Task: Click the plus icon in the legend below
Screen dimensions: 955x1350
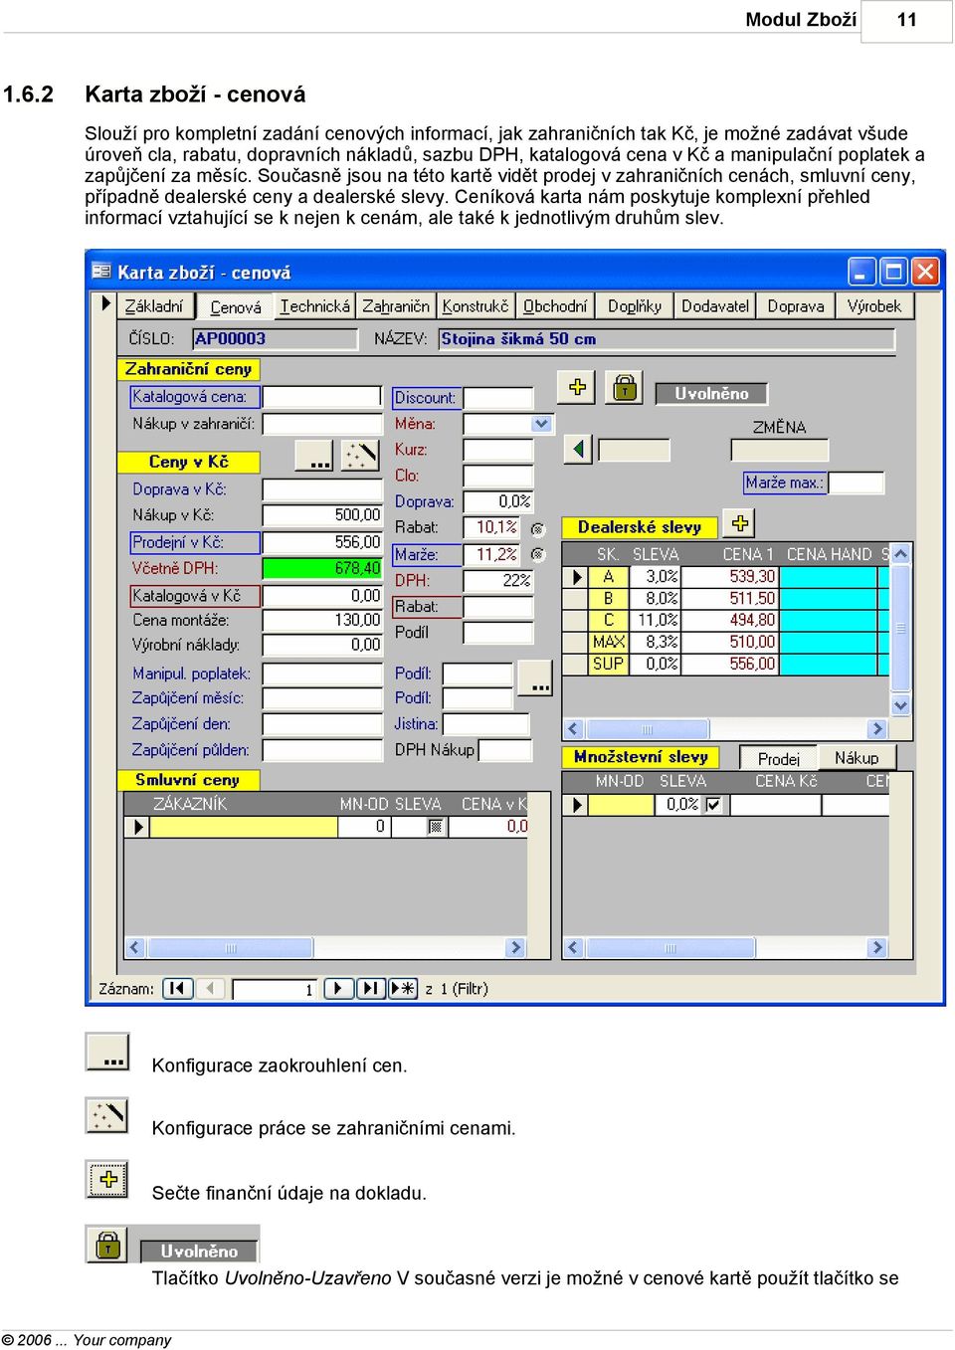Action: 107,1180
